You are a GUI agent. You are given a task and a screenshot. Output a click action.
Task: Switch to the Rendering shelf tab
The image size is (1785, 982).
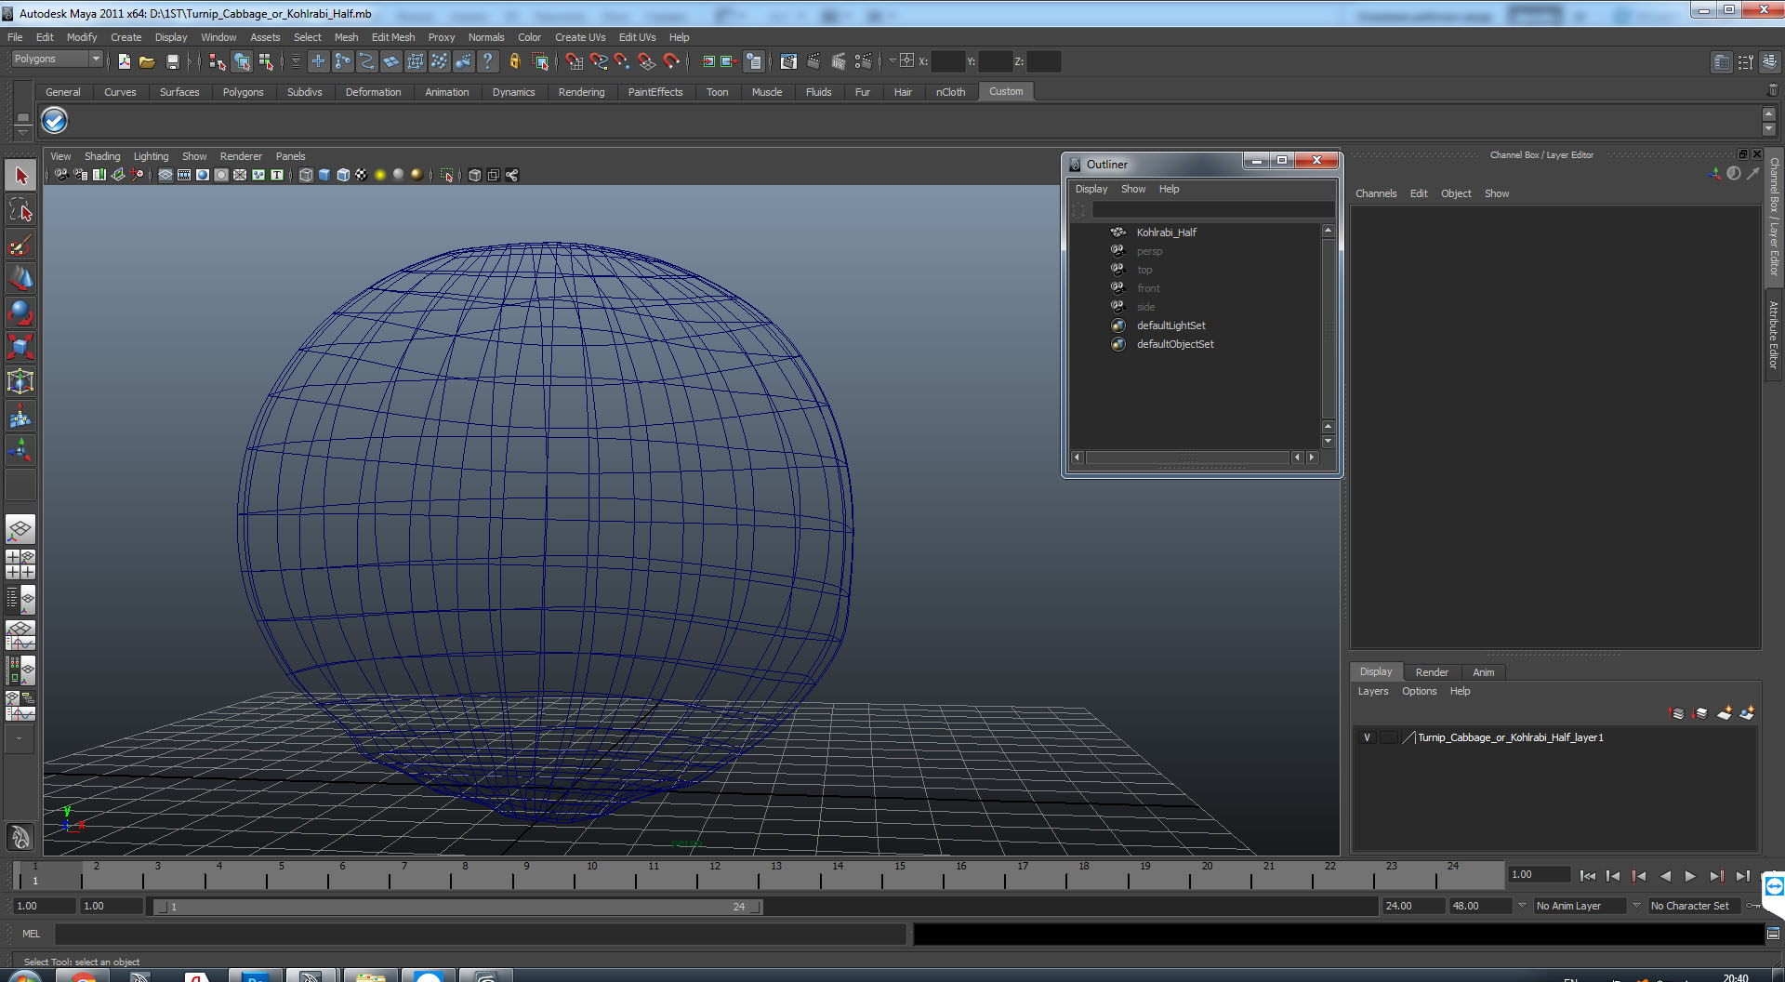[x=581, y=92]
